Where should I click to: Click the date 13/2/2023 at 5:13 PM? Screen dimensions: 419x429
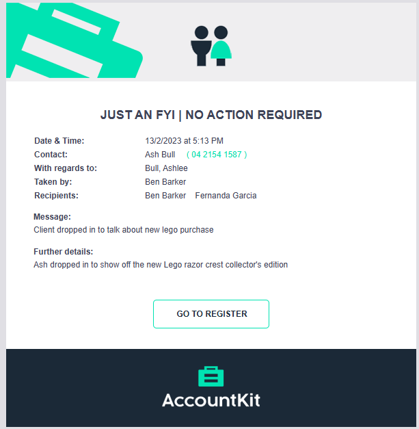[x=185, y=141]
